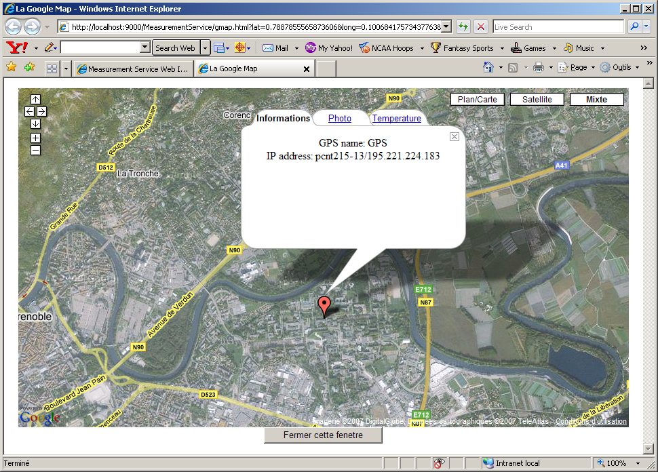Viewport: 658px width, 472px height.
Task: Open the Search Web dropdown arrow
Action: click(x=205, y=48)
